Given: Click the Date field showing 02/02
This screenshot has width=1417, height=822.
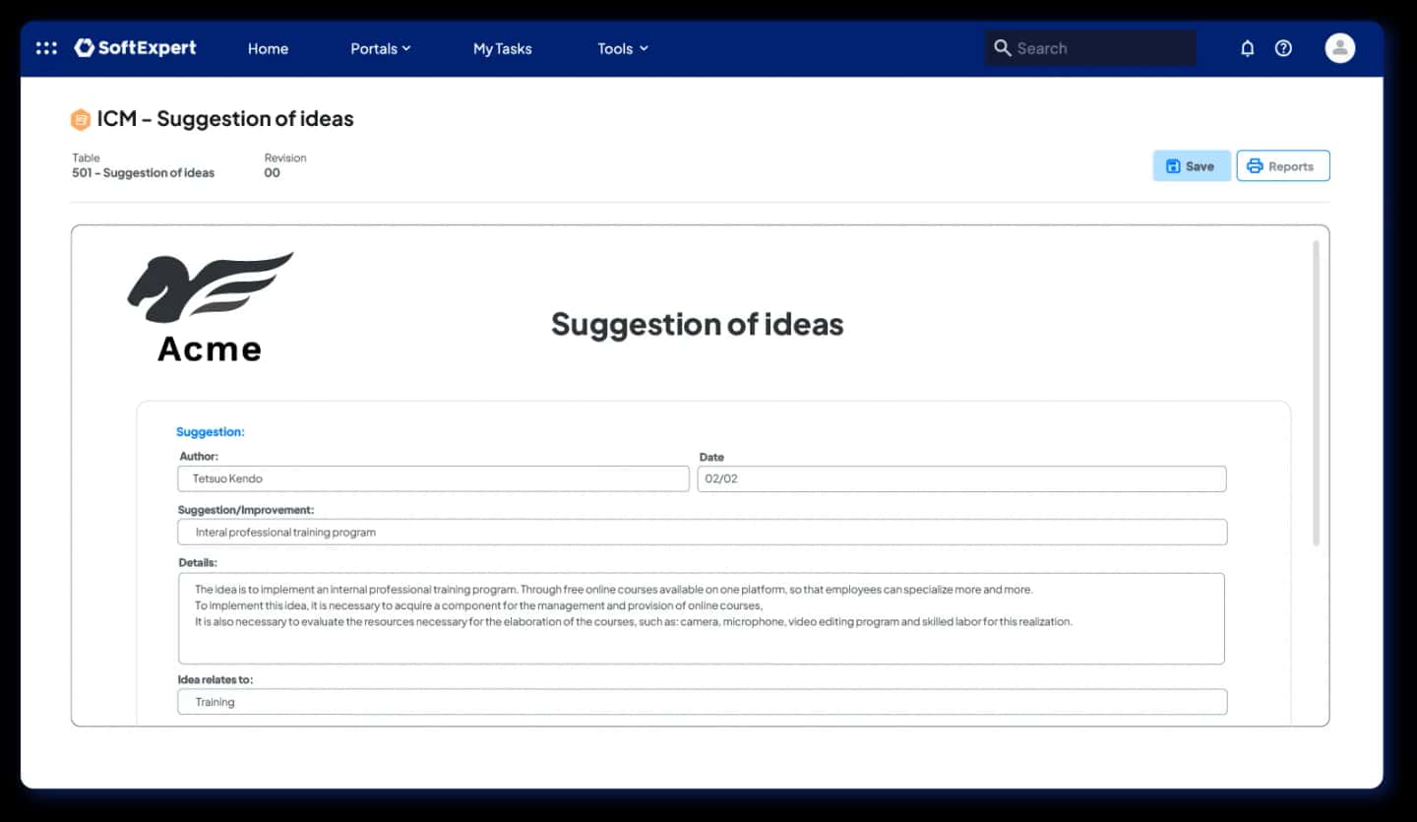Looking at the screenshot, I should click(961, 478).
